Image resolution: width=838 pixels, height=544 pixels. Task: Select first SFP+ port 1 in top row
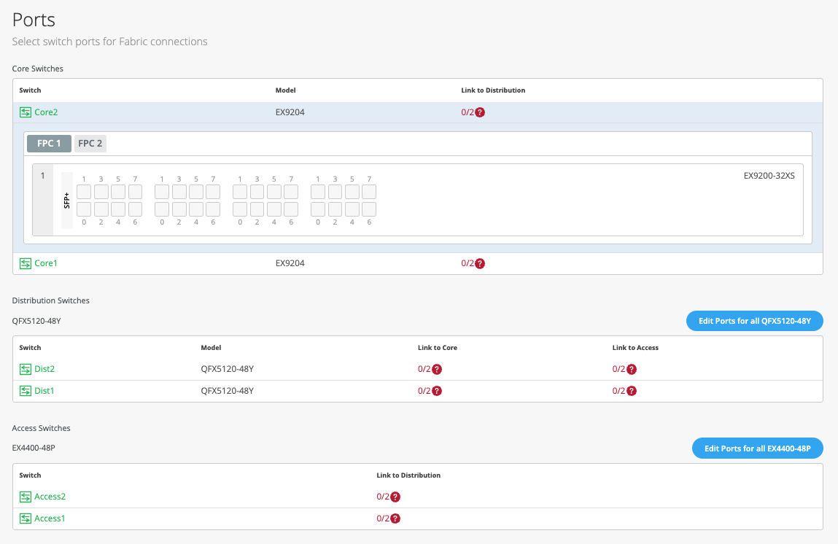point(84,192)
